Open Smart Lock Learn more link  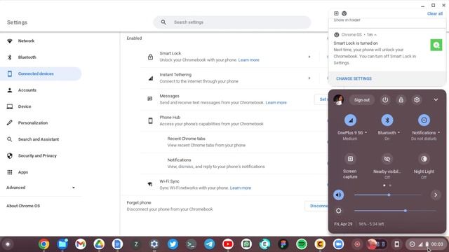[x=248, y=59]
